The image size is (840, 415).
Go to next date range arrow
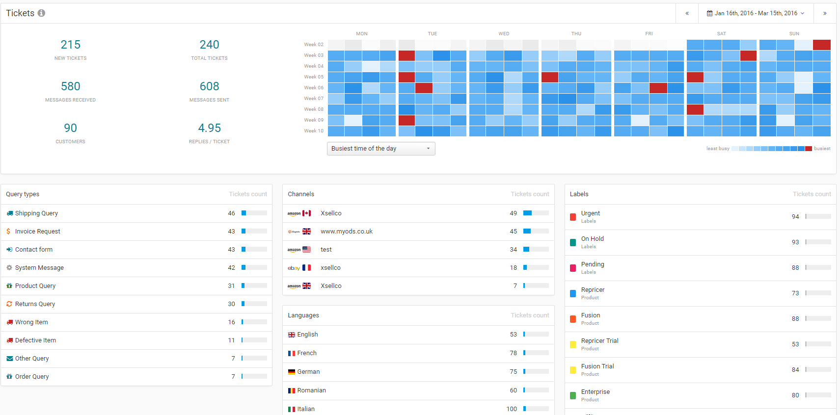(825, 13)
